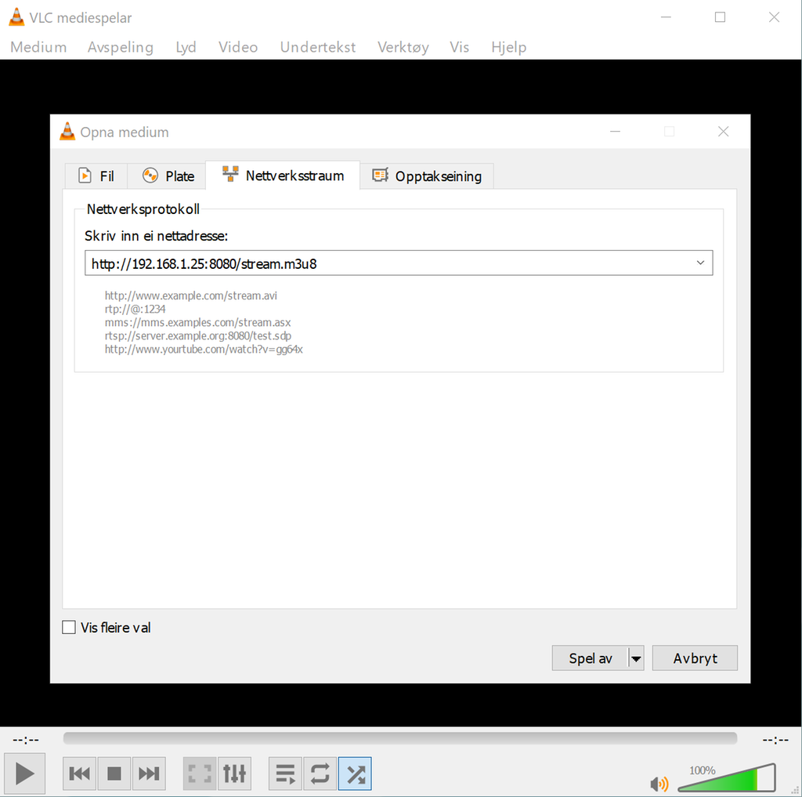Enable the 'Vis fleire val' checkbox
The width and height of the screenshot is (802, 797).
[x=69, y=627]
